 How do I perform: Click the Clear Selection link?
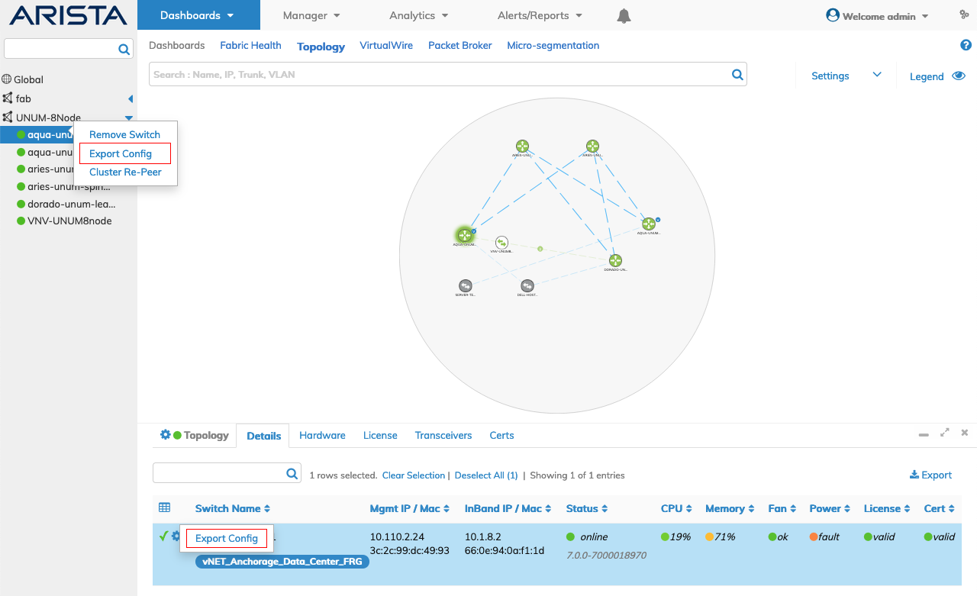click(414, 475)
